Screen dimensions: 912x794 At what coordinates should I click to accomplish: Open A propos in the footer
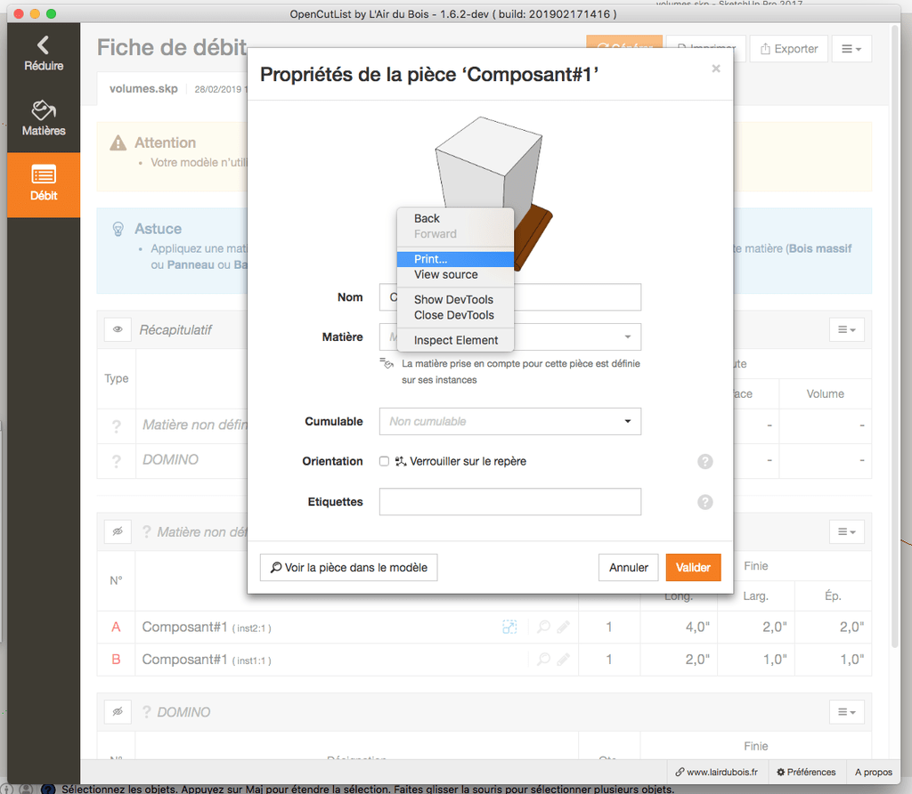(873, 772)
